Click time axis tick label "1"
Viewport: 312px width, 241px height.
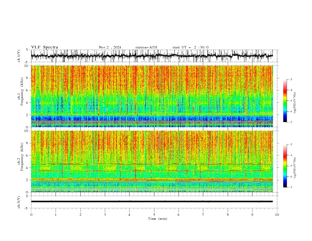click(x=56, y=215)
